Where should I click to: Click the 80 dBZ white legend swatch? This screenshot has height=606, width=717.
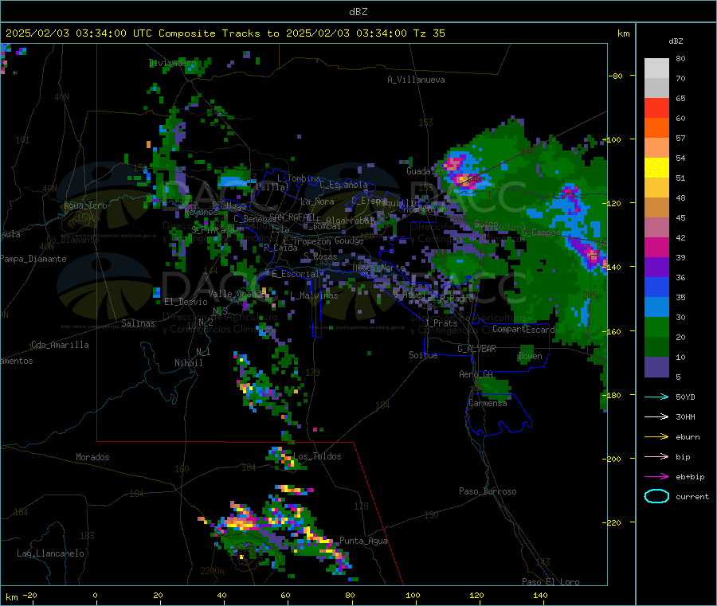pyautogui.click(x=656, y=68)
